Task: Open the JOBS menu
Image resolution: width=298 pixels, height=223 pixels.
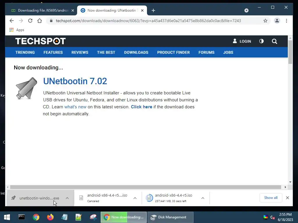Action: click(x=228, y=52)
